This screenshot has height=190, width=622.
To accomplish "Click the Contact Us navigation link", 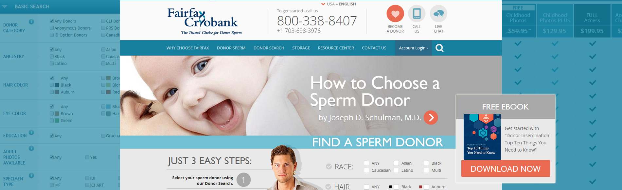I will (x=374, y=48).
